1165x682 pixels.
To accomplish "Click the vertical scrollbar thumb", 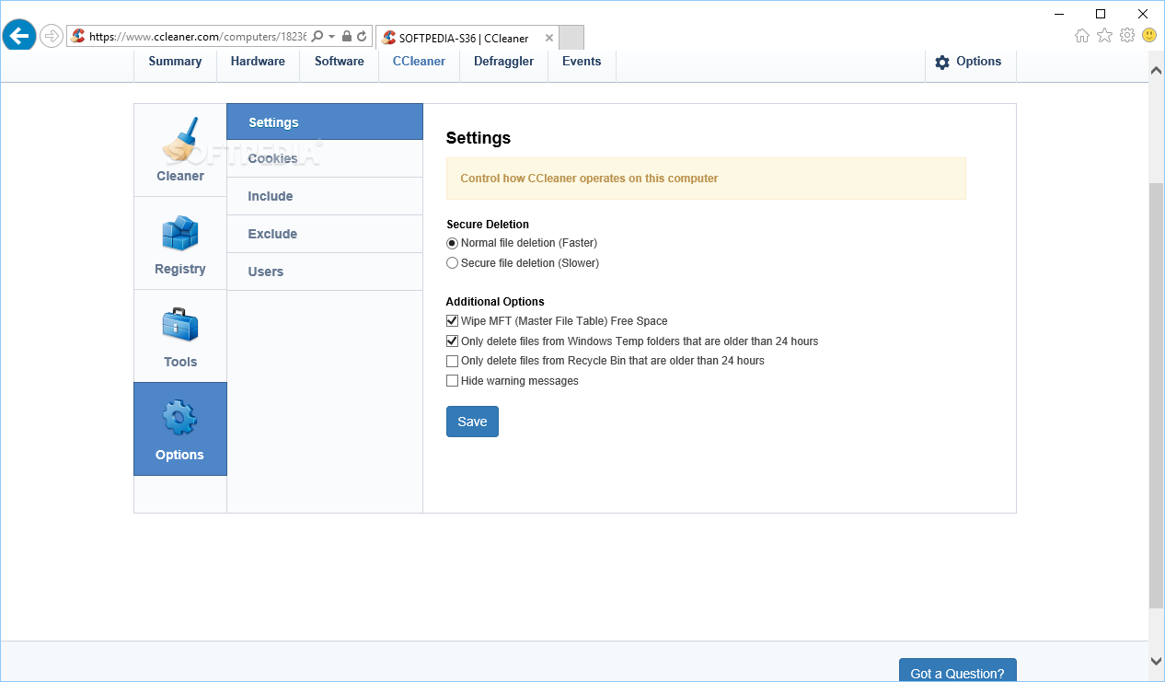I will point(1157,396).
